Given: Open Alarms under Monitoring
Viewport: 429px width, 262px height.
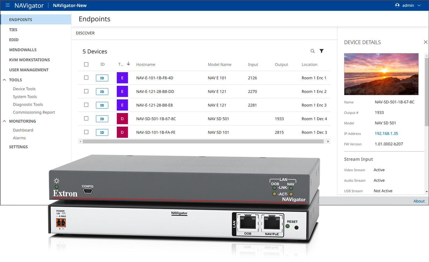Looking at the screenshot, I should click(19, 138).
